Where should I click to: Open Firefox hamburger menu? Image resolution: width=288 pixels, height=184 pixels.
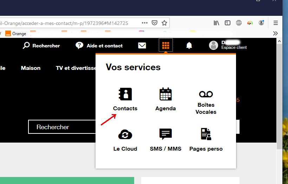click(x=275, y=23)
